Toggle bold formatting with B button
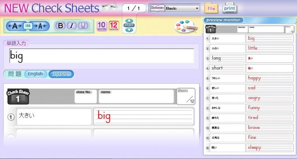 [x=61, y=26]
